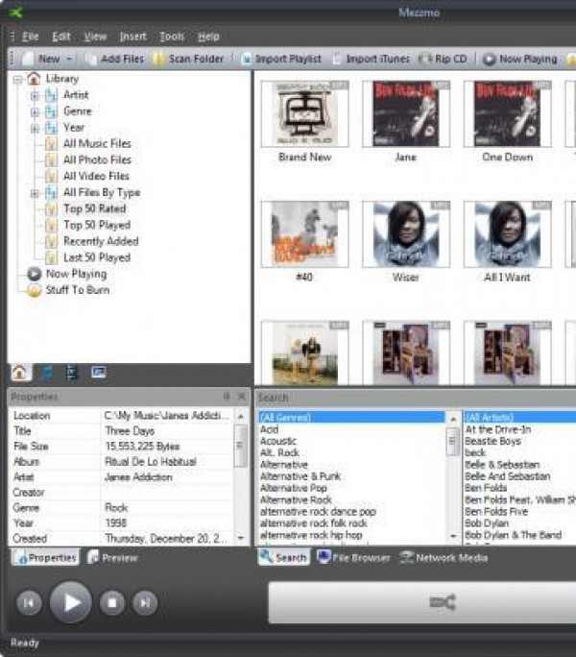576x657 pixels.
Task: Open the All I Want album thumbnail
Action: coord(507,234)
